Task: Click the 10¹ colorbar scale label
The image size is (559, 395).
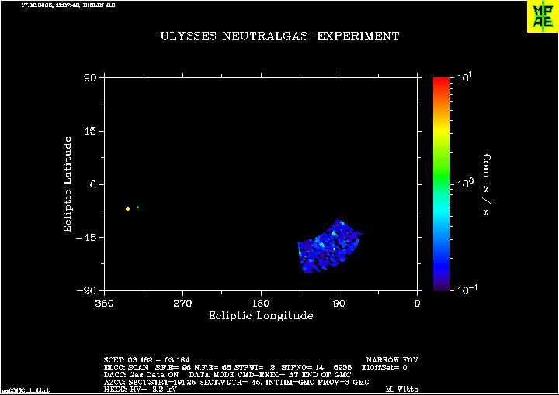Action: 465,77
